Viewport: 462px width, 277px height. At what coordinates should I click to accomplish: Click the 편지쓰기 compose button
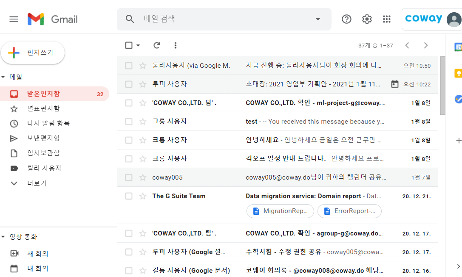[x=33, y=53]
